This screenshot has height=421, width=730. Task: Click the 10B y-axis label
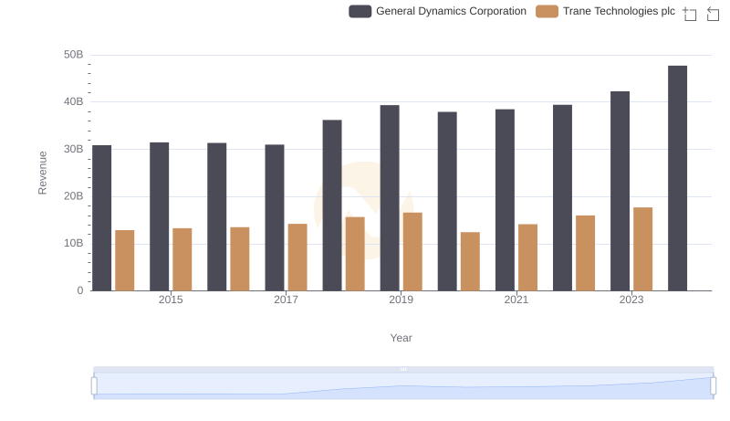coord(74,243)
